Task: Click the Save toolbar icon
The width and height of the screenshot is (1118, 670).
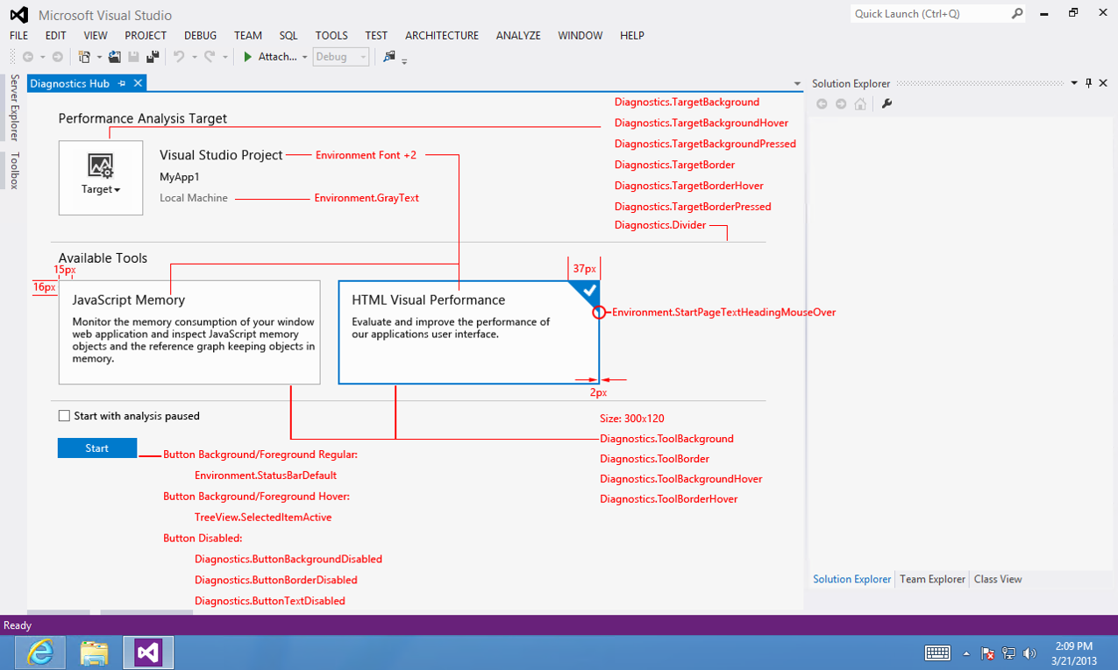Action: (x=134, y=57)
